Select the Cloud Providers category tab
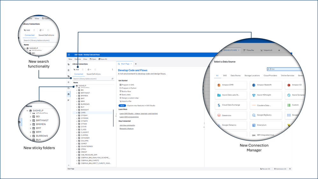 [x=270, y=76]
